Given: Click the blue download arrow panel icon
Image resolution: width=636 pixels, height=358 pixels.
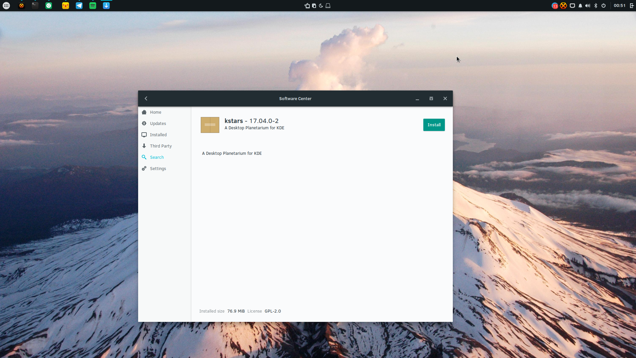Looking at the screenshot, I should tap(106, 6).
